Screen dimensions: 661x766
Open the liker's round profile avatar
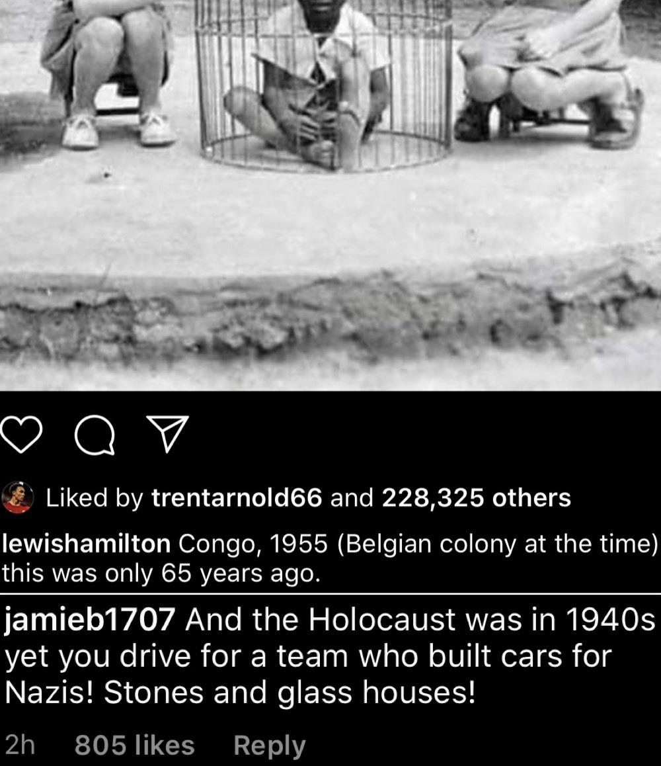coord(18,497)
